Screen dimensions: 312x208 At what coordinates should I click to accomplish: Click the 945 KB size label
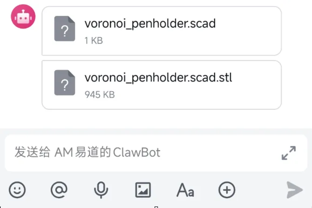click(x=100, y=94)
